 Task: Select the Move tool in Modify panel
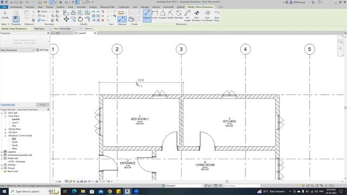(x=66, y=19)
